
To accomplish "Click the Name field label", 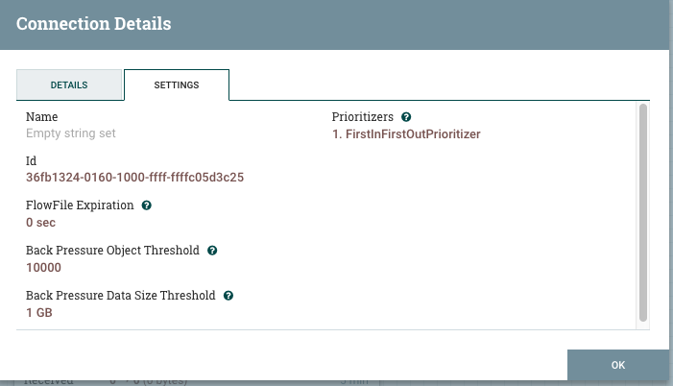I will (x=41, y=117).
